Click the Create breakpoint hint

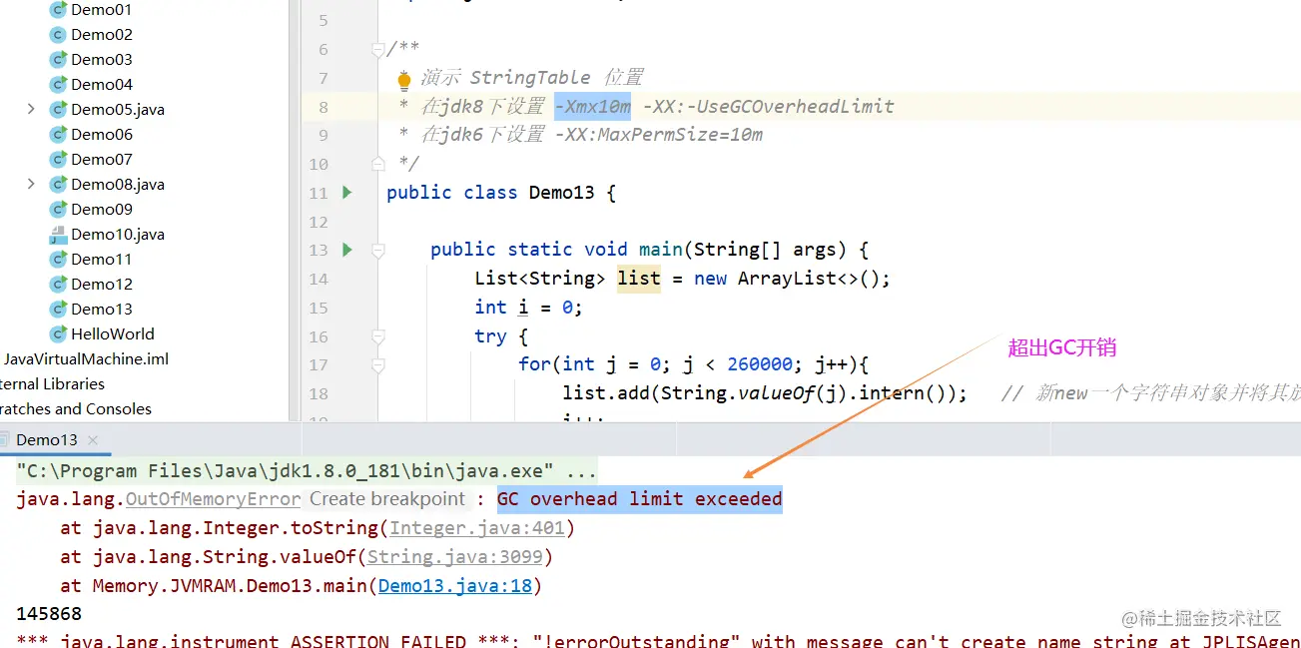387,499
